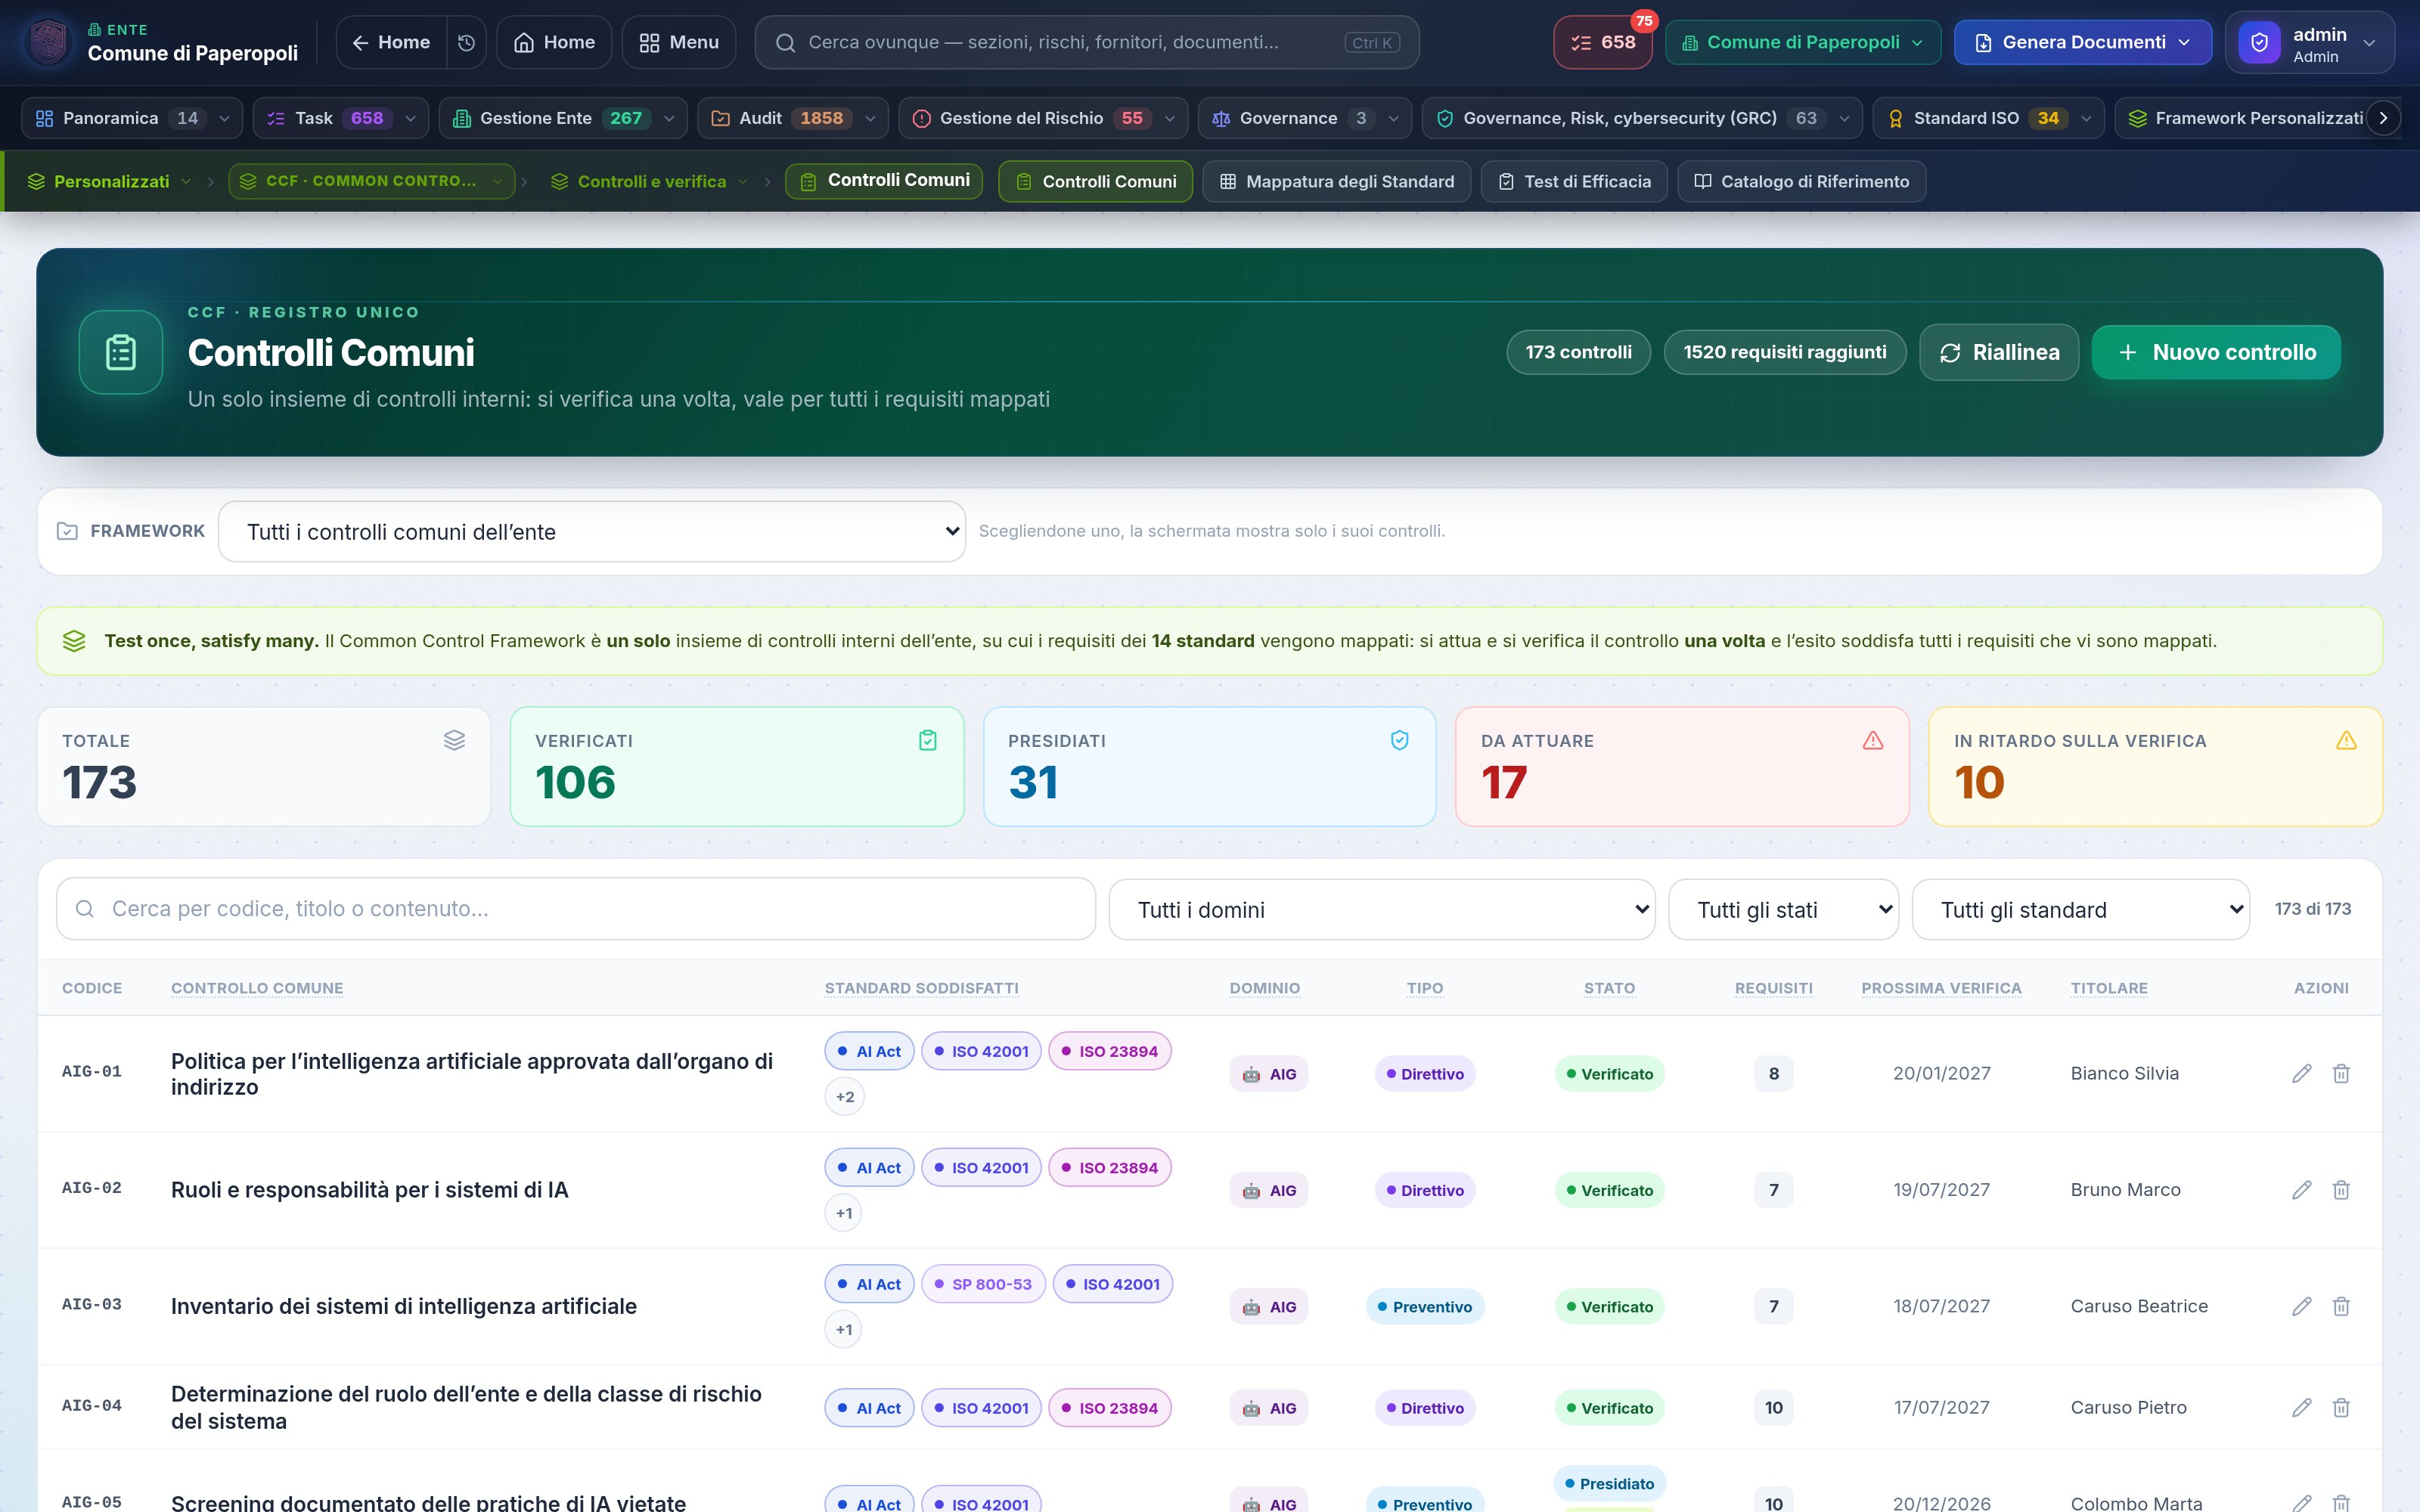Viewport: 2420px width, 1512px height.
Task: Delete control AIG-04 with the trash icon
Action: point(2341,1408)
